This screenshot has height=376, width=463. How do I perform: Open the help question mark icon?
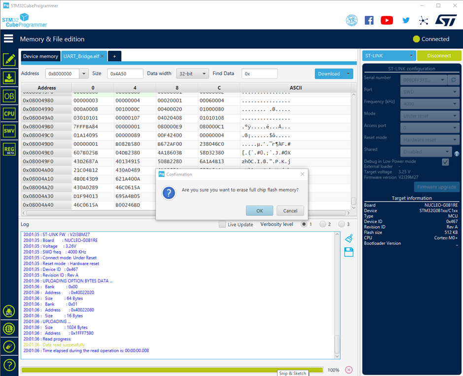click(x=9, y=365)
